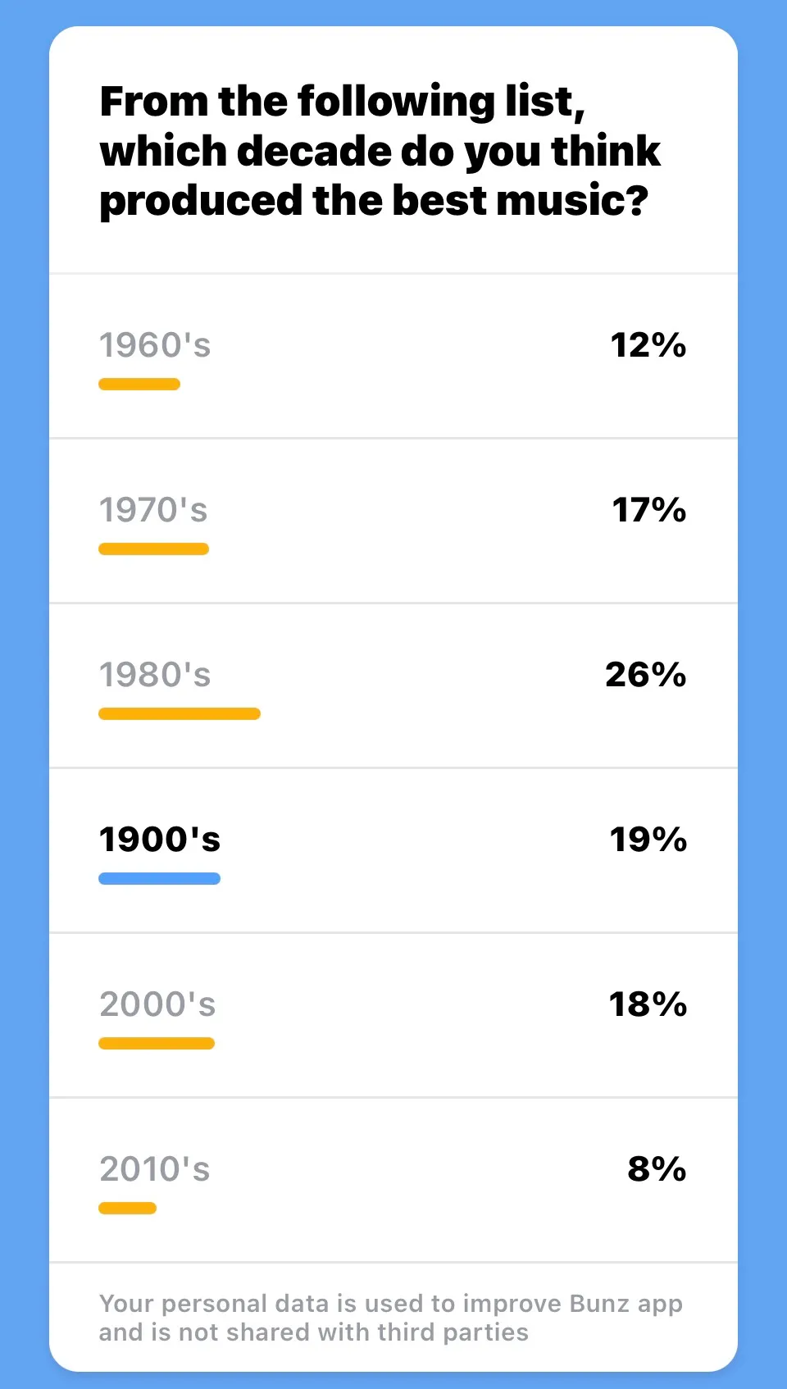Click the yellow bar under 1960's

click(139, 385)
